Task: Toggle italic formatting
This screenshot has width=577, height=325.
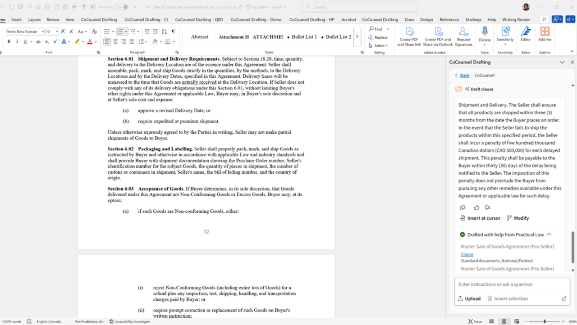Action: [x=17, y=41]
